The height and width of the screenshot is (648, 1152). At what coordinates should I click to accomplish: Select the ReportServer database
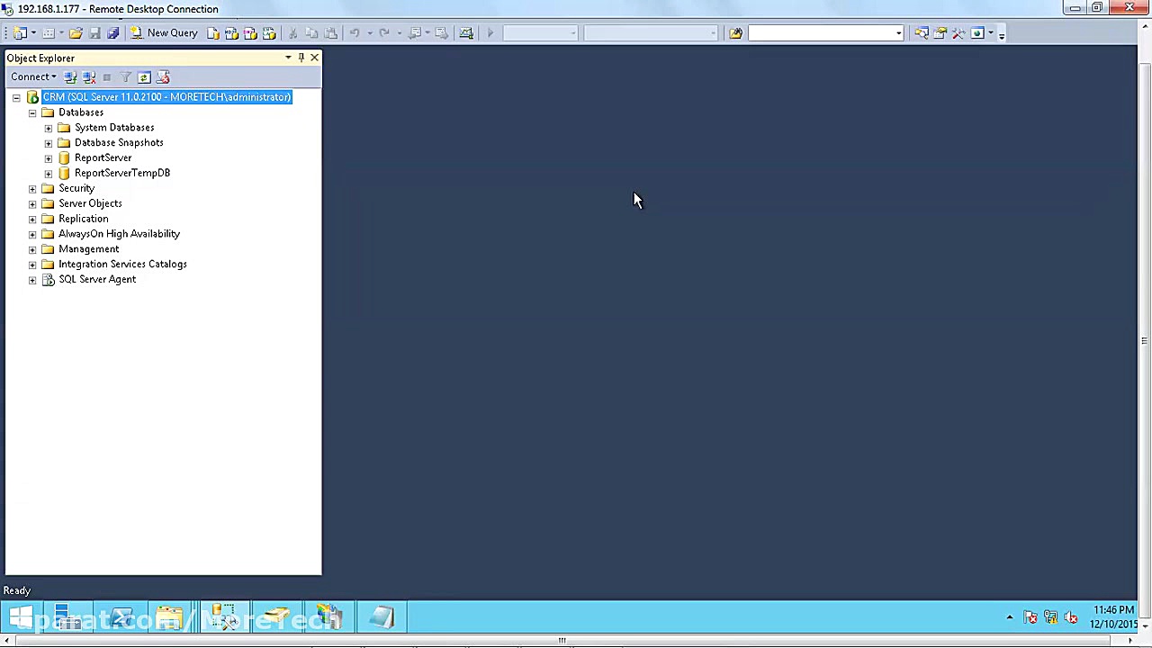103,158
